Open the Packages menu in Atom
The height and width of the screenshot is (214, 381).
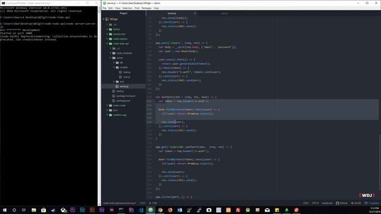(x=146, y=8)
